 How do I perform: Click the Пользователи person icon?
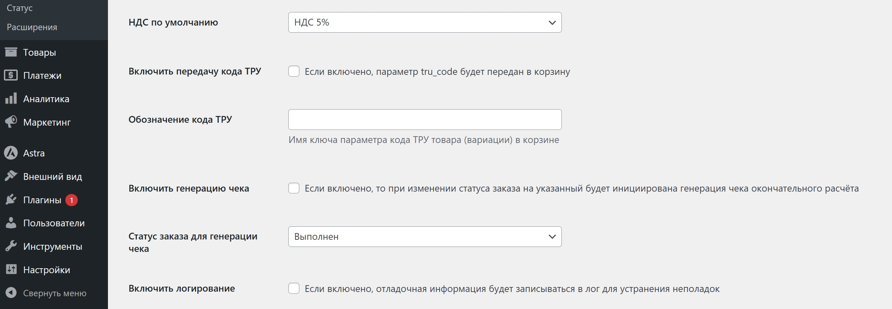11,223
